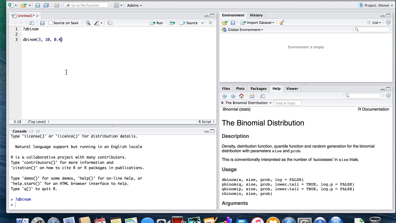The width and height of the screenshot is (396, 223).
Task: Switch to the Plots tab
Action: tap(240, 89)
